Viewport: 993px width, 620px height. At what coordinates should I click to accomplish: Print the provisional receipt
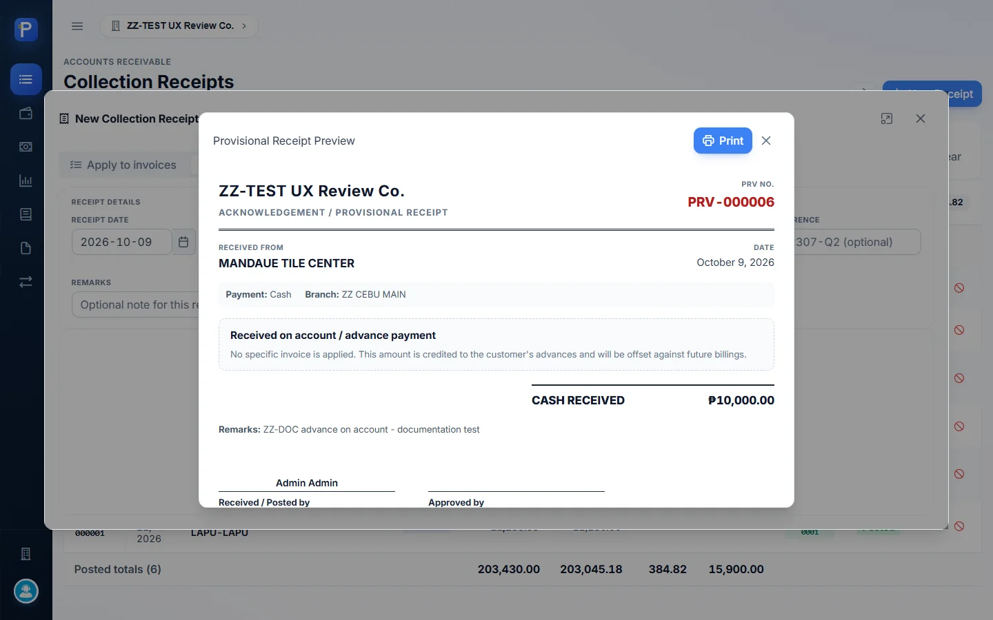click(x=723, y=141)
